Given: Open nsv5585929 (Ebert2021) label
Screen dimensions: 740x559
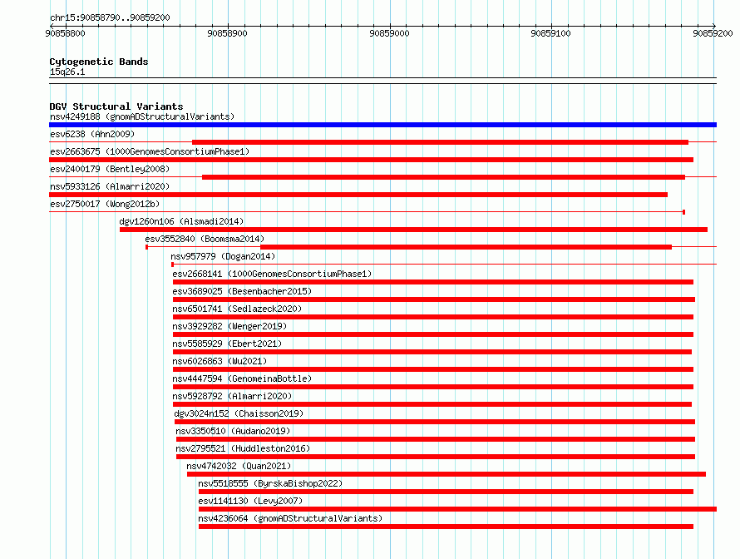Looking at the screenshot, I should 227,344.
